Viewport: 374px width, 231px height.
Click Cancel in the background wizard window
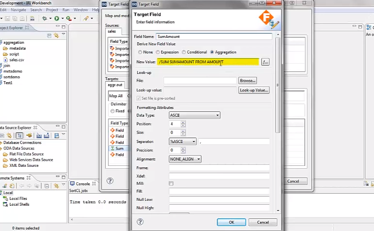tap(293, 181)
